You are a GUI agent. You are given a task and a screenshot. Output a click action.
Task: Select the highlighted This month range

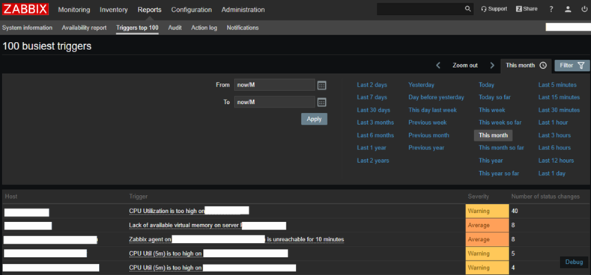click(x=493, y=135)
